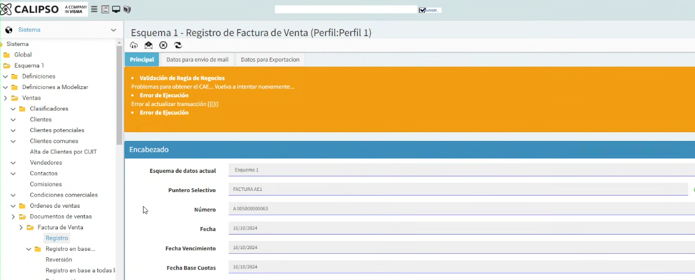Click 'Problemas para obtener el CAE' message
Viewport: 695px width, 280px height.
[213, 87]
